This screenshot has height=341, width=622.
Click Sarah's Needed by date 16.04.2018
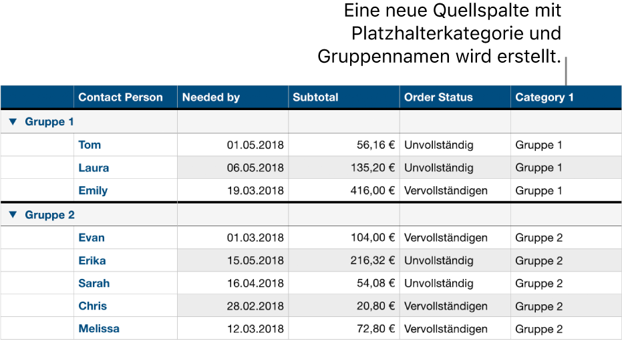(255, 284)
